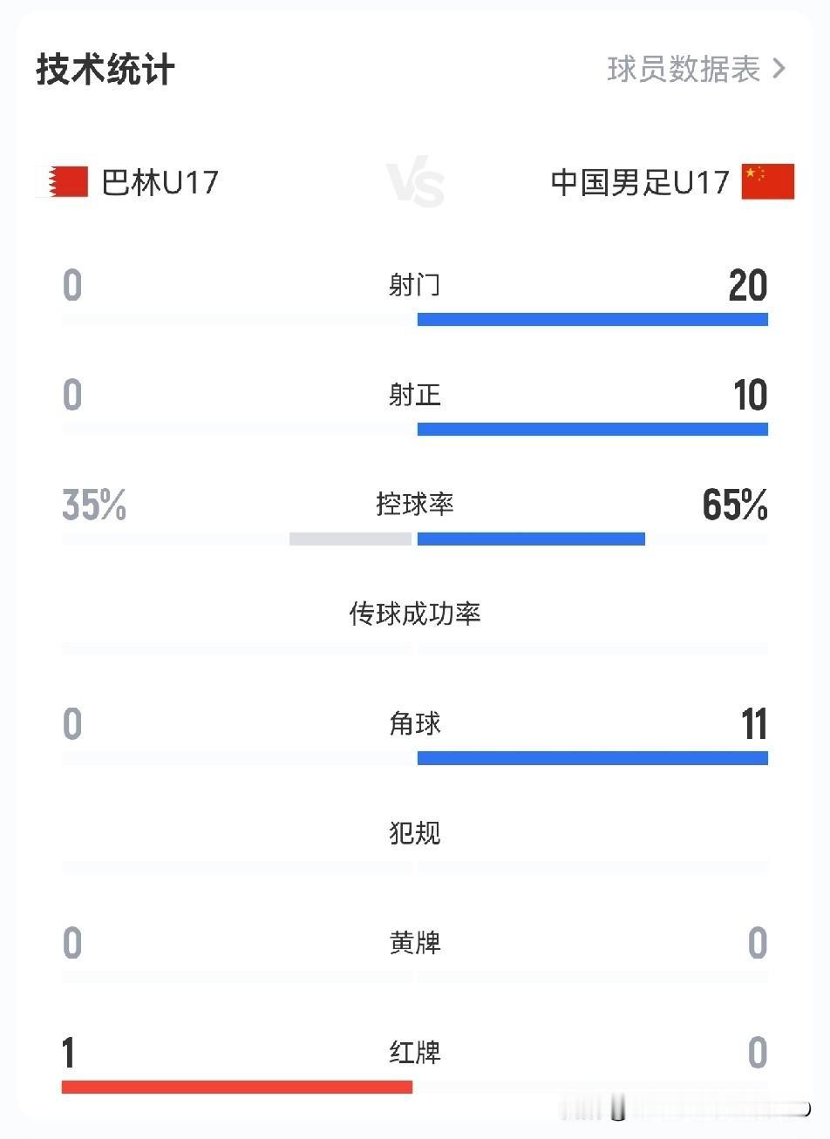Click Bahrain's red card progress bar

pos(237,1087)
